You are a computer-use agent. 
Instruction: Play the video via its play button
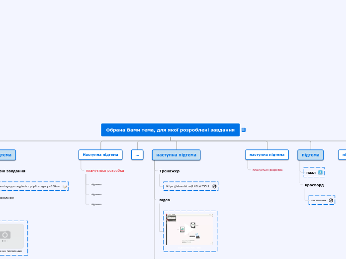point(189,229)
